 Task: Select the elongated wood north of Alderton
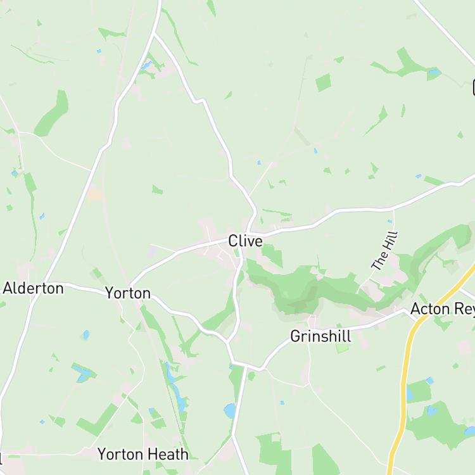coord(52,115)
